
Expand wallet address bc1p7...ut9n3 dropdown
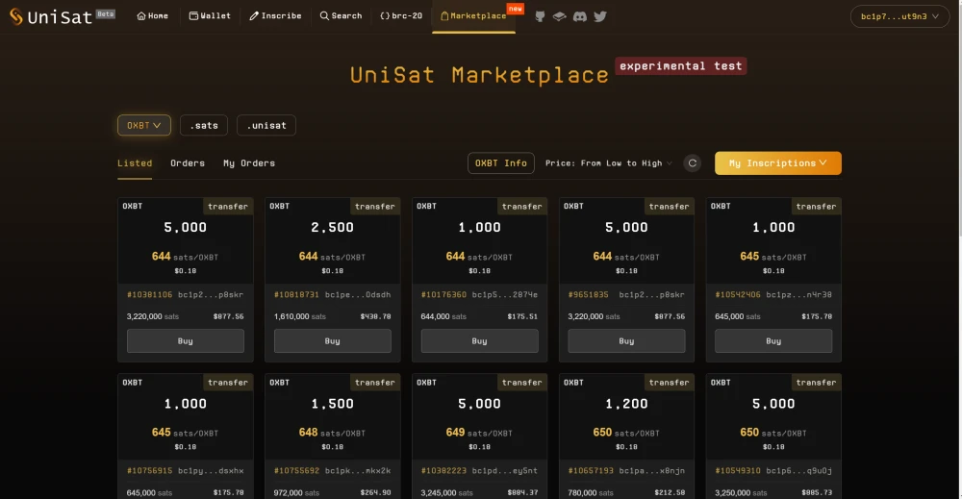[899, 16]
